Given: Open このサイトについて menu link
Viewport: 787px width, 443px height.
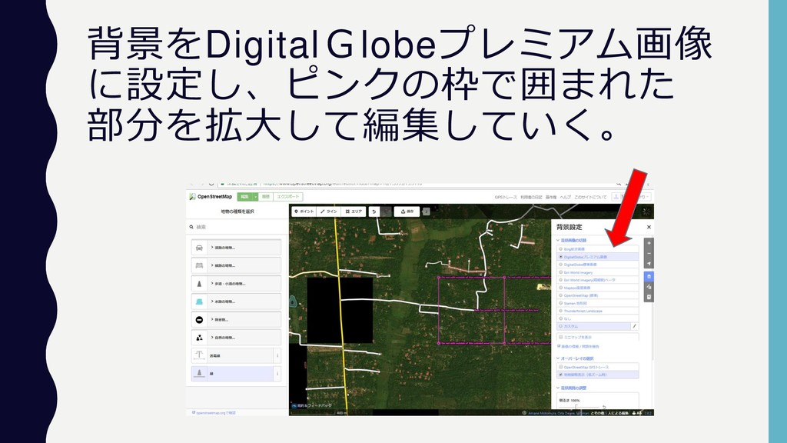Looking at the screenshot, I should pyautogui.click(x=590, y=198).
